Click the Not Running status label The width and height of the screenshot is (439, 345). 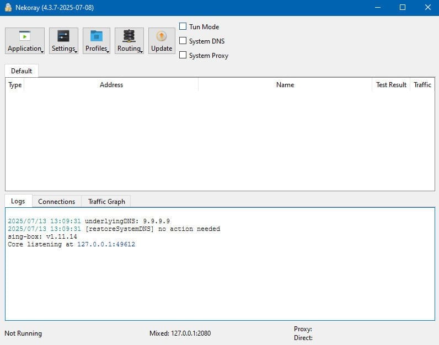(x=23, y=333)
